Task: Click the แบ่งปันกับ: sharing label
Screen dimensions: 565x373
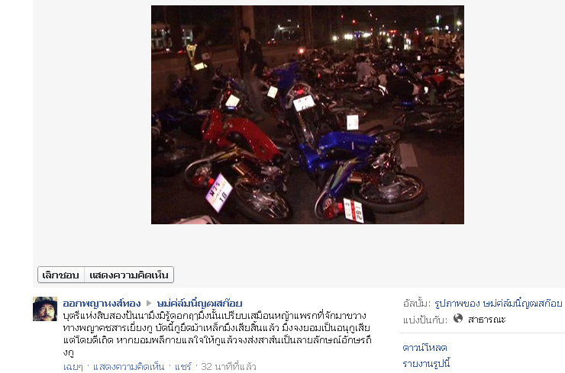Action: 425,320
